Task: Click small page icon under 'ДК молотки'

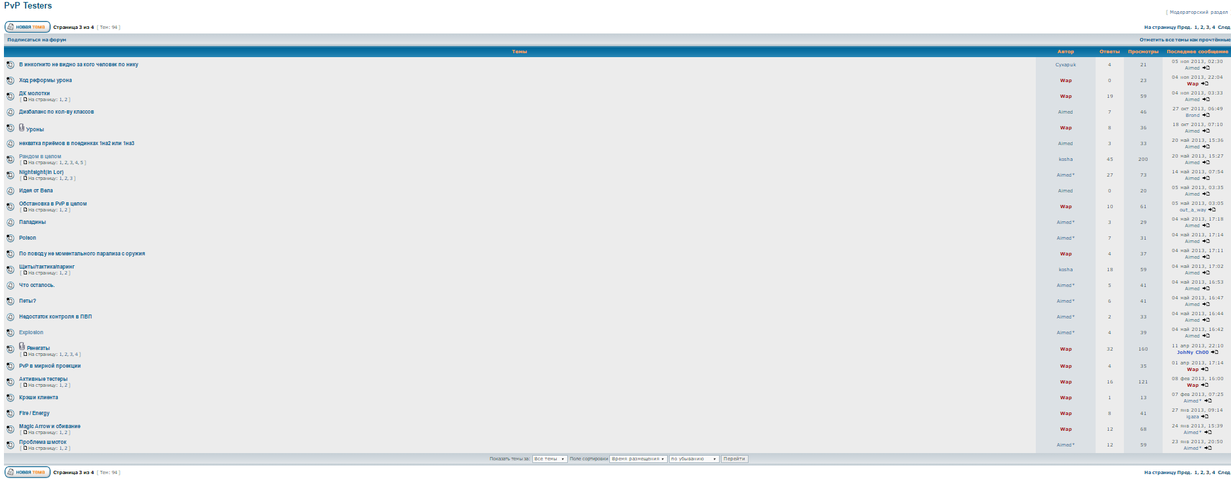Action: pos(25,100)
